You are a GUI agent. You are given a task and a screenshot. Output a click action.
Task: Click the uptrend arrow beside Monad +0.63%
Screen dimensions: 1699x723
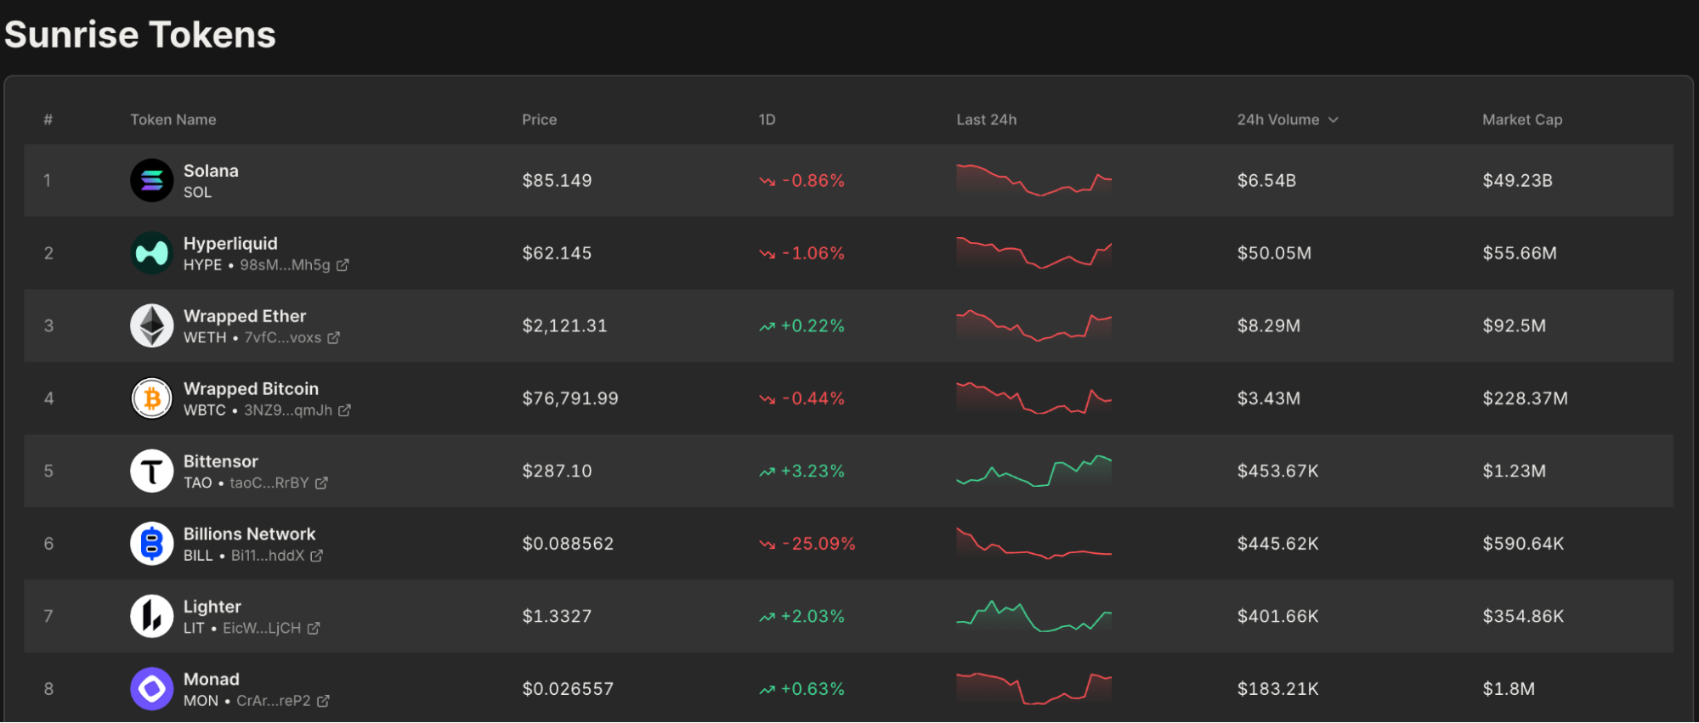click(x=767, y=689)
